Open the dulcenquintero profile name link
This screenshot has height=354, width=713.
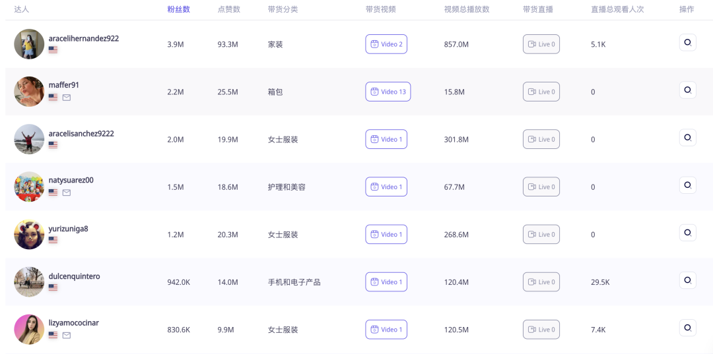pos(74,276)
